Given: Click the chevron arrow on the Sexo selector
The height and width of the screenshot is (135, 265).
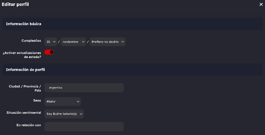Looking at the screenshot, I should click(x=78, y=102).
